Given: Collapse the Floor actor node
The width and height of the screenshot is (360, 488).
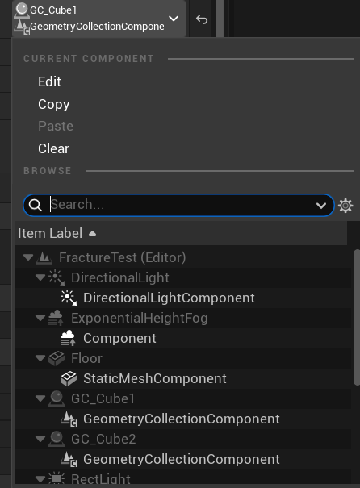Looking at the screenshot, I should (x=40, y=358).
